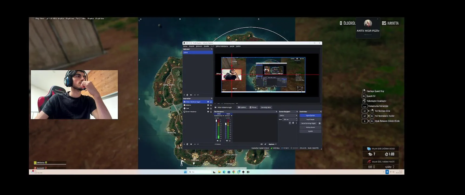The height and width of the screenshot is (195, 465).
Task: Open the Dosya menu
Action: pyautogui.click(x=185, y=46)
